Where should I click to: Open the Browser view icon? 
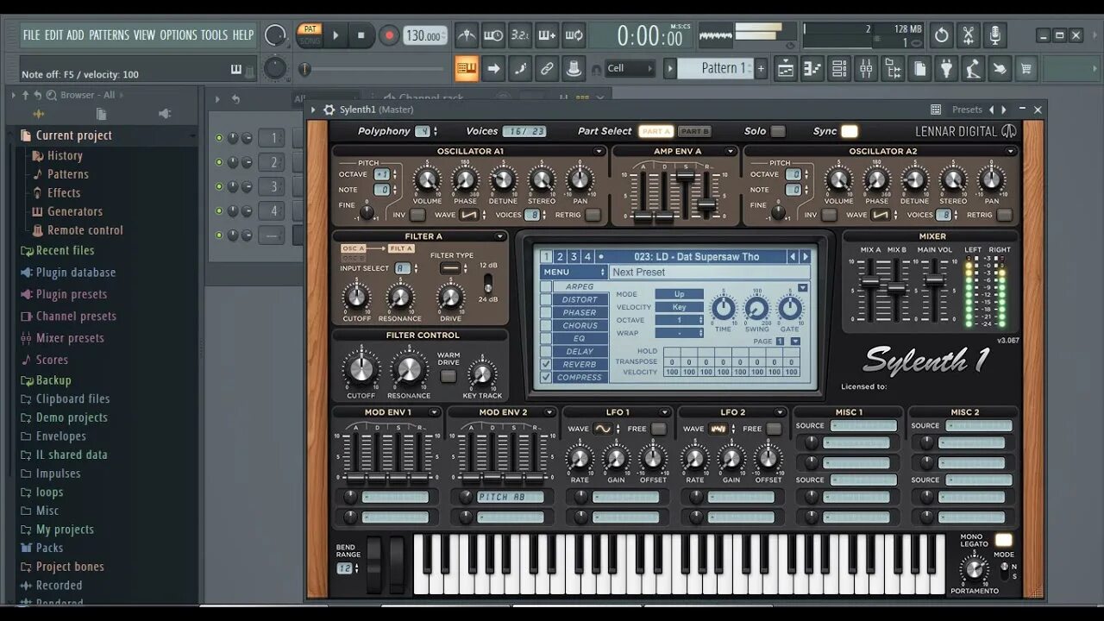tap(893, 68)
